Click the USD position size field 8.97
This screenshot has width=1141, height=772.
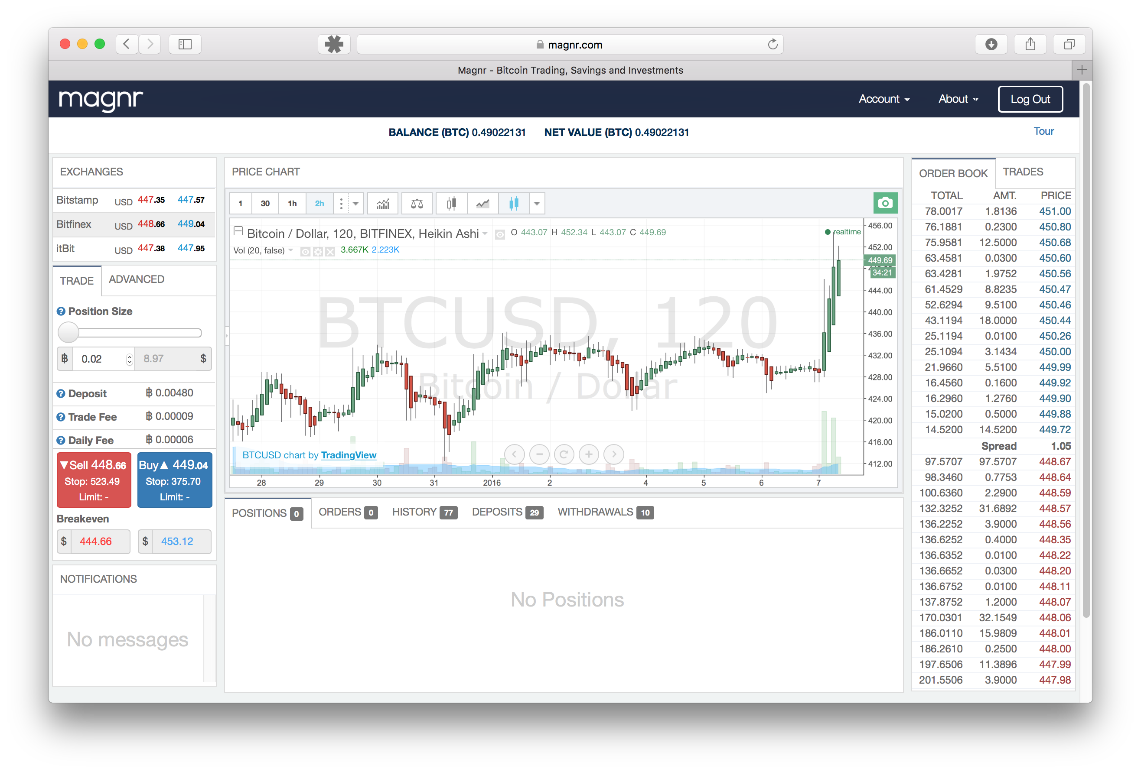[x=166, y=359]
